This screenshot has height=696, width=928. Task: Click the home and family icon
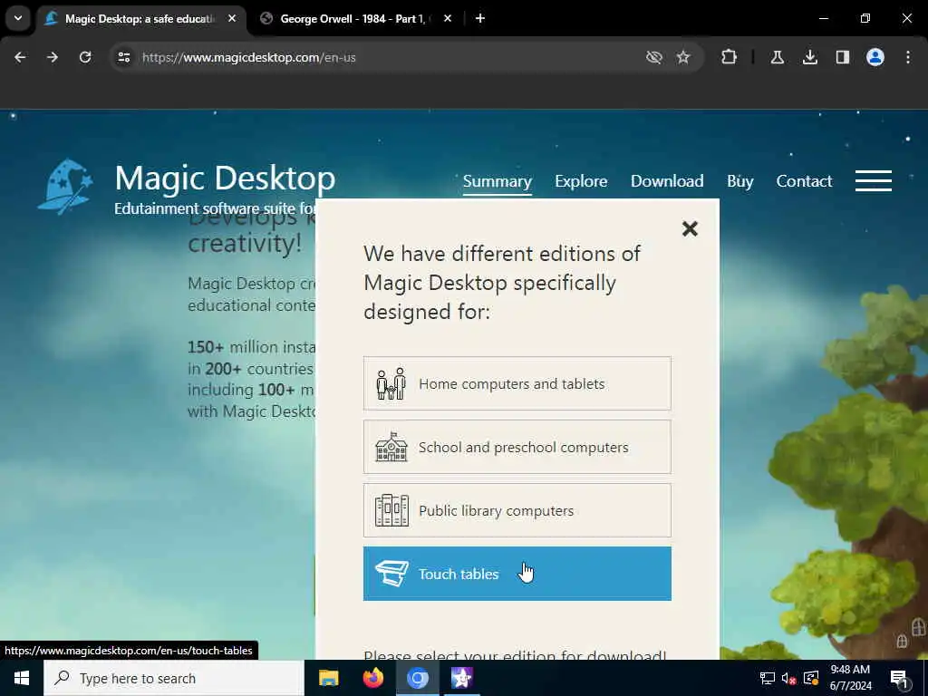(x=391, y=383)
